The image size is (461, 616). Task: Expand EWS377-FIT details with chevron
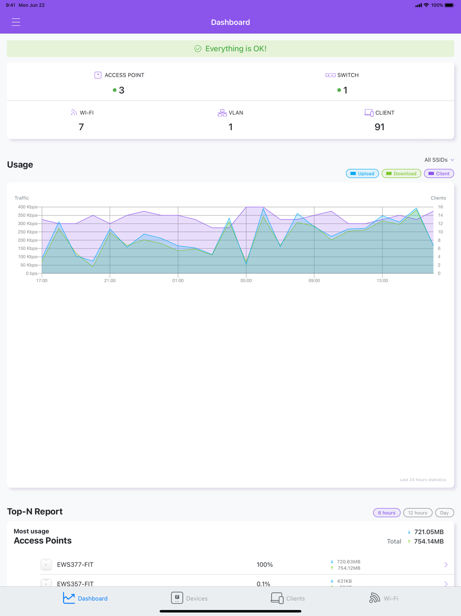tap(446, 565)
